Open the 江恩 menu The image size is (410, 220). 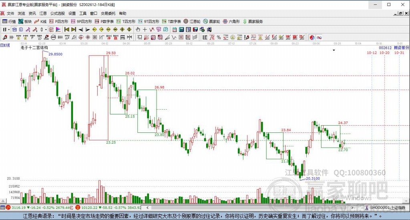(43, 13)
